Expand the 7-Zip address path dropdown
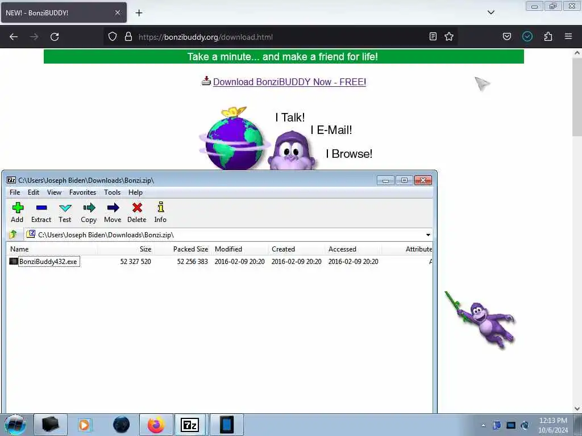Viewport: 582px width, 436px height. pyautogui.click(x=428, y=234)
